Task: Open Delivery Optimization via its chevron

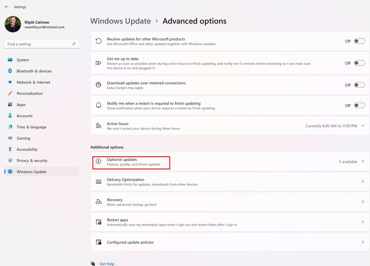Action: 363,182
